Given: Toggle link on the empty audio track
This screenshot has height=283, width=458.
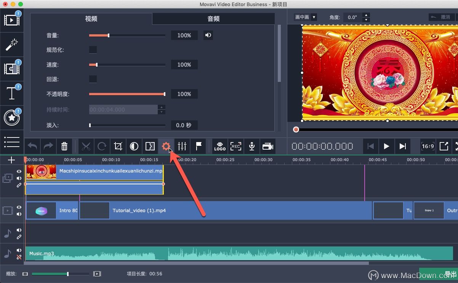Looking at the screenshot, I should (x=19, y=237).
